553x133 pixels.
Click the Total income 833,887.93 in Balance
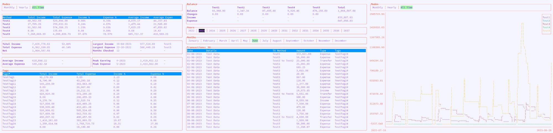345,17
